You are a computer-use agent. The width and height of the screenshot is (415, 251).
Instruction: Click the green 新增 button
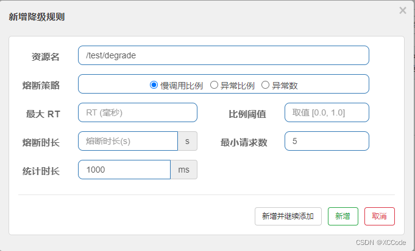[342, 216]
